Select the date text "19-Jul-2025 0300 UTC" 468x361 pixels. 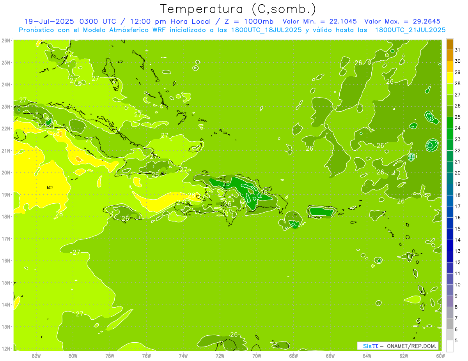70,21
